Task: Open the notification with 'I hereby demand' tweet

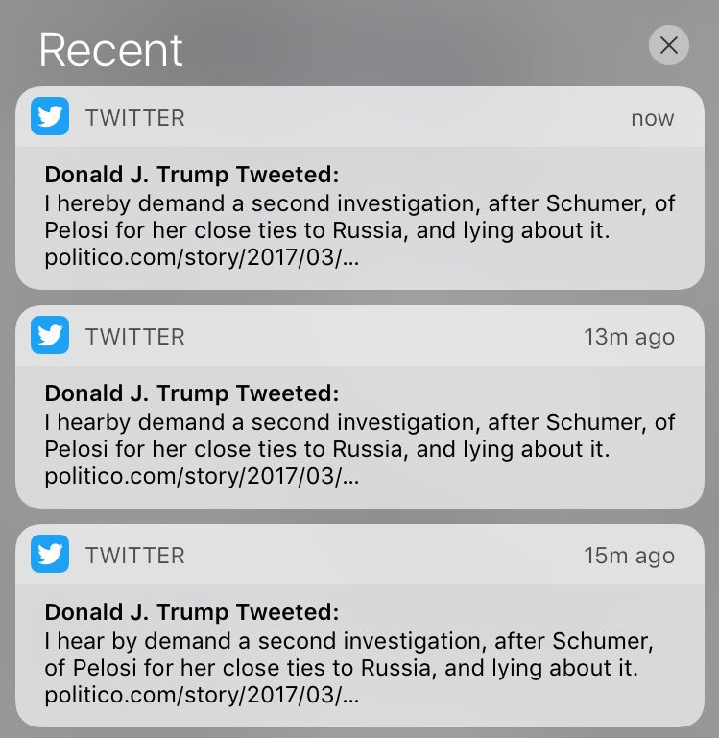Action: coord(360,188)
